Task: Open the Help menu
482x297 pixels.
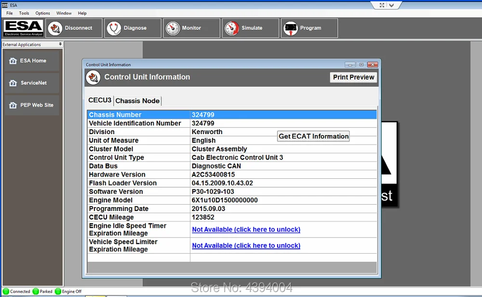Action: [82, 13]
